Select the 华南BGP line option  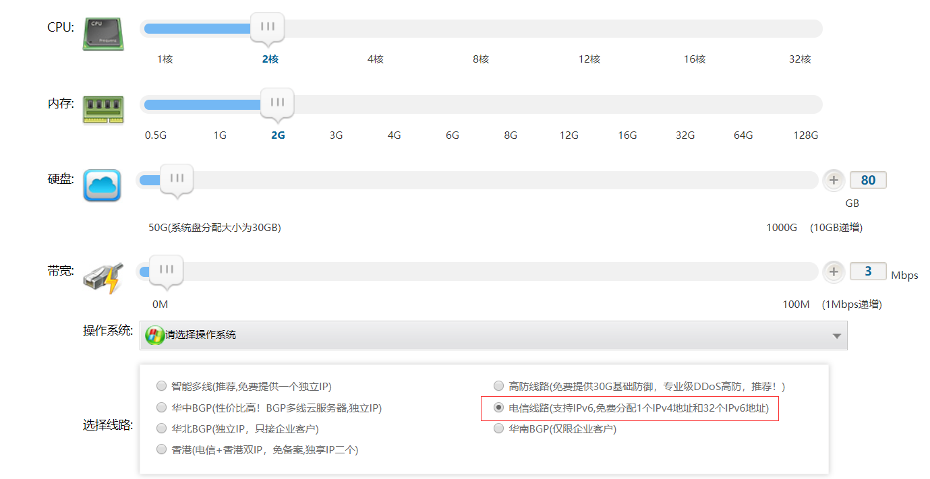pyautogui.click(x=498, y=428)
